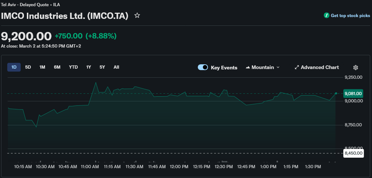
Task: Click the 12:00 PM time axis label
Action: pos(179,167)
